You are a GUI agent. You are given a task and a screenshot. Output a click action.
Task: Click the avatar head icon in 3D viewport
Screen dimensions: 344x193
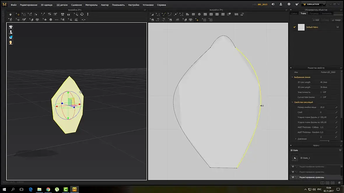click(x=11, y=42)
